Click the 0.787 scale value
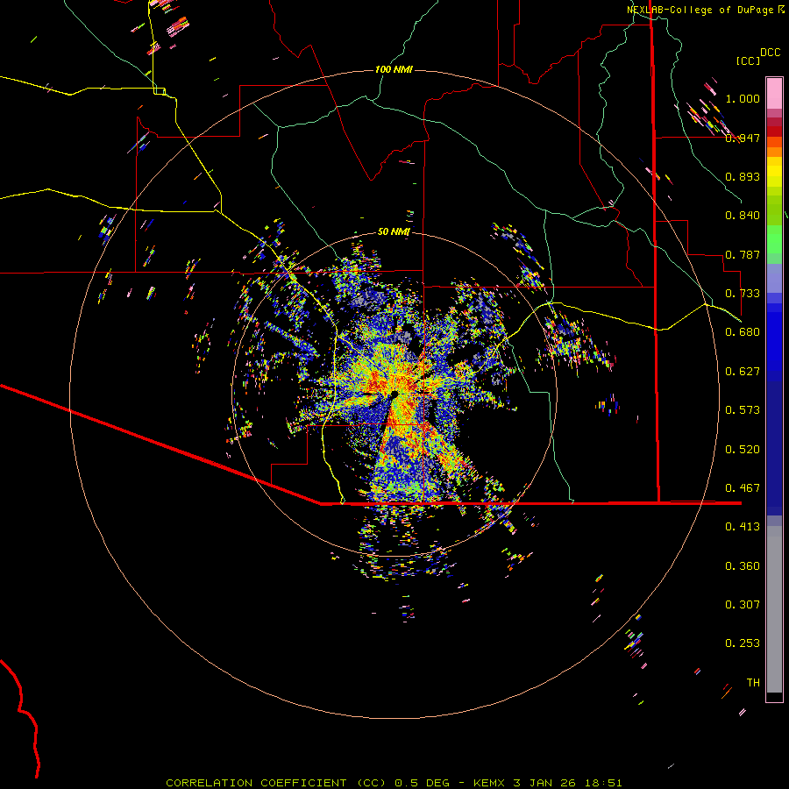This screenshot has width=789, height=789. pyautogui.click(x=743, y=254)
